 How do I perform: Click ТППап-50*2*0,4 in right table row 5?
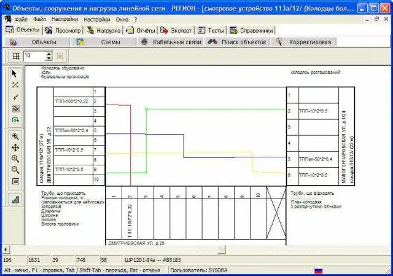click(316, 159)
